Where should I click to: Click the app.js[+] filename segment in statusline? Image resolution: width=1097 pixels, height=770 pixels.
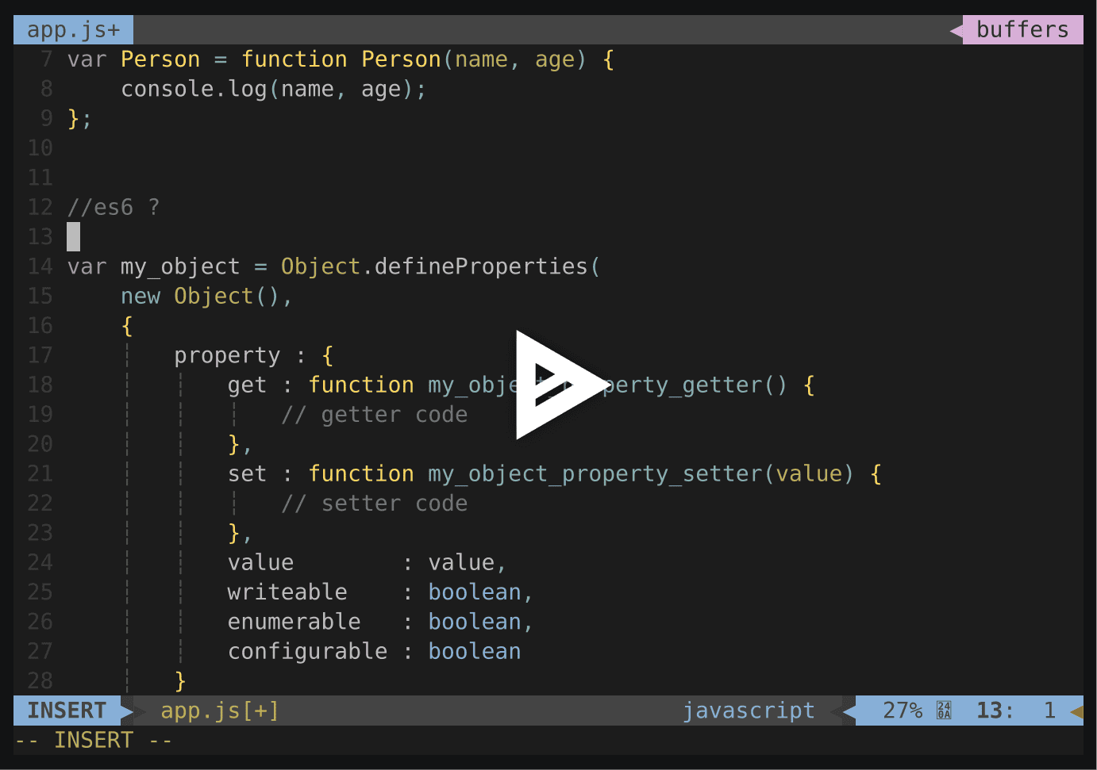(x=219, y=711)
